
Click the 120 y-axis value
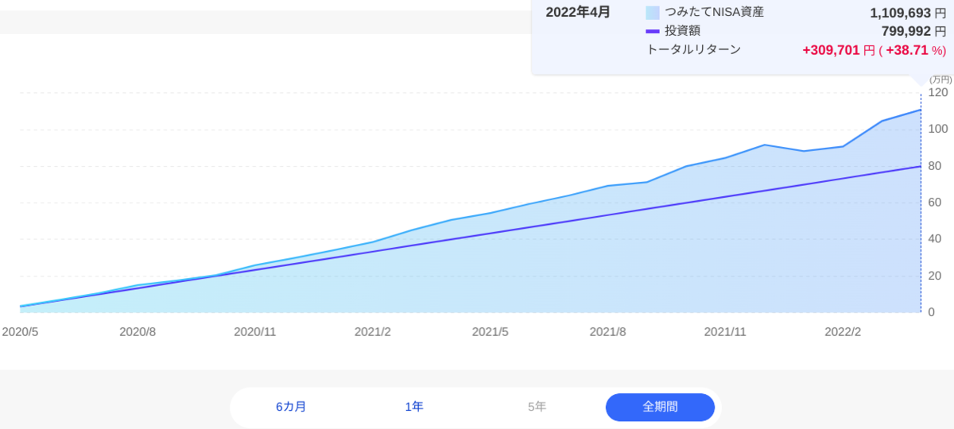click(x=937, y=92)
